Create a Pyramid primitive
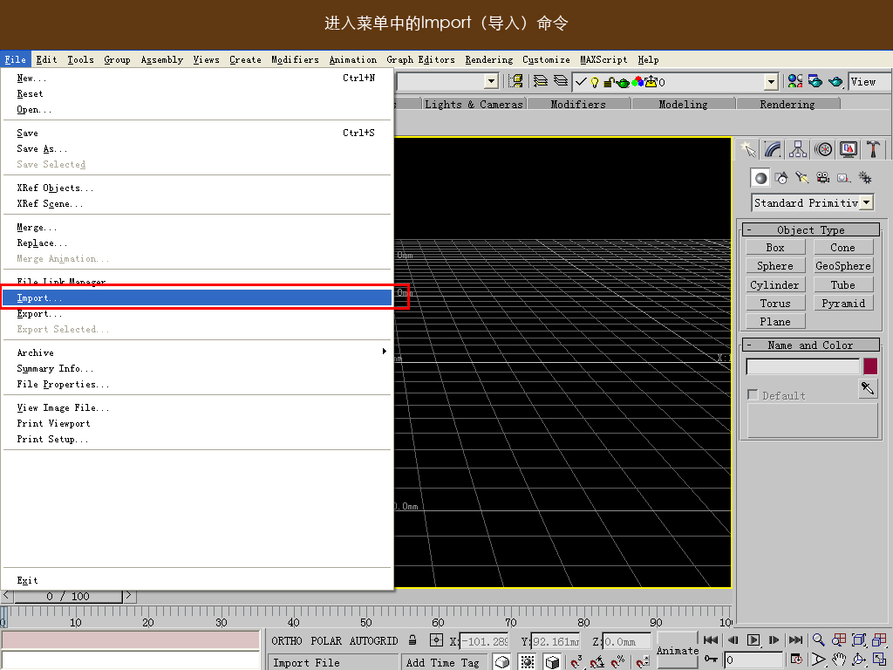893x670 pixels. point(843,303)
